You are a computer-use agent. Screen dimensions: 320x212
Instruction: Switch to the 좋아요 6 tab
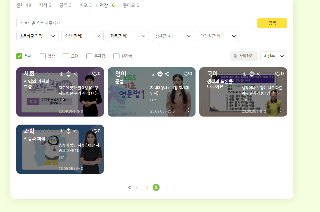click(x=131, y=5)
